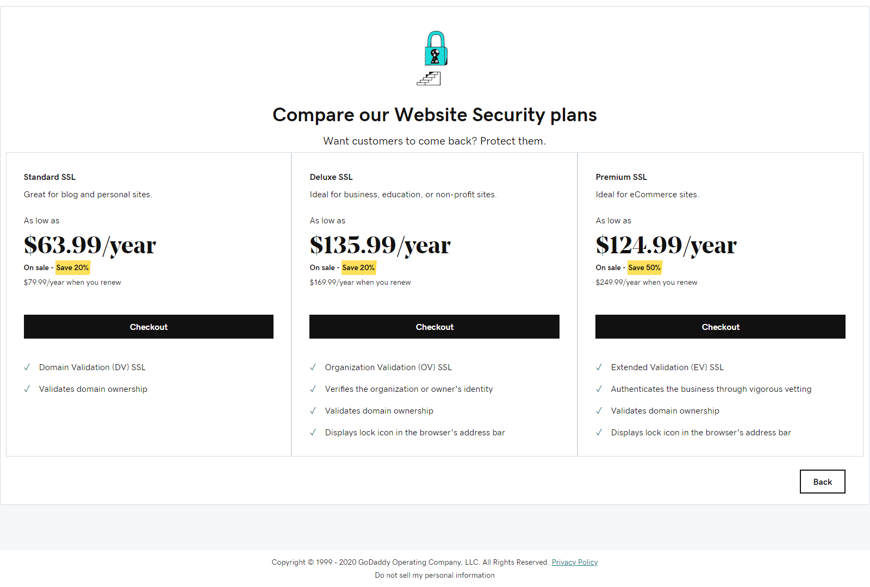Click the $63.99/year price text
Viewport: 870px width, 587px height.
(90, 245)
